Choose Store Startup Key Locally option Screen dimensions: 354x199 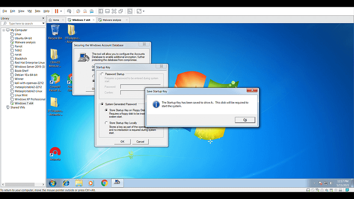point(106,123)
